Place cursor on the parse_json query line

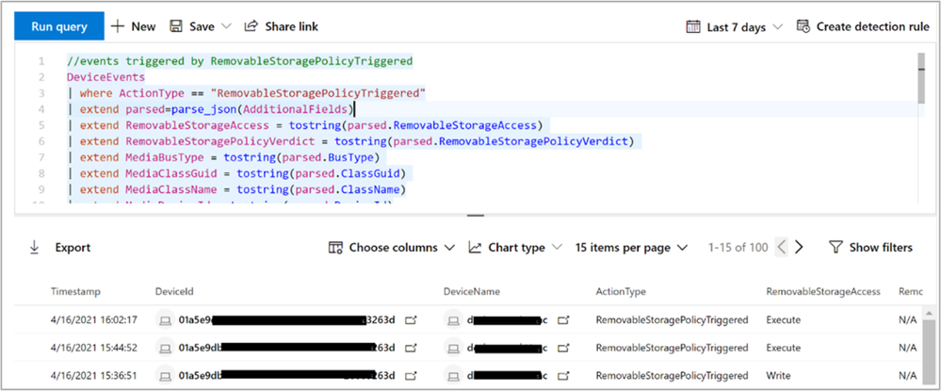pyautogui.click(x=212, y=109)
